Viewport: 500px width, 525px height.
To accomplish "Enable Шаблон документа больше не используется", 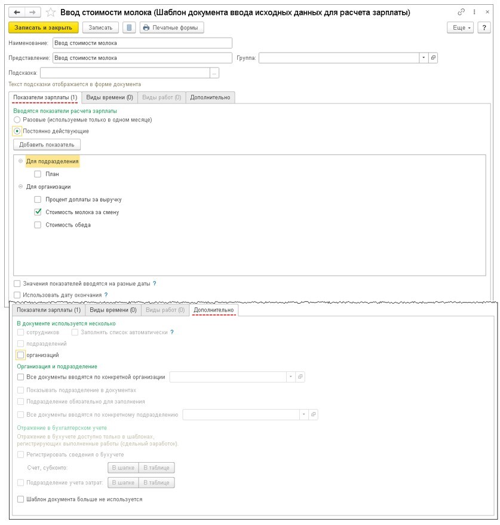I will pos(21,499).
